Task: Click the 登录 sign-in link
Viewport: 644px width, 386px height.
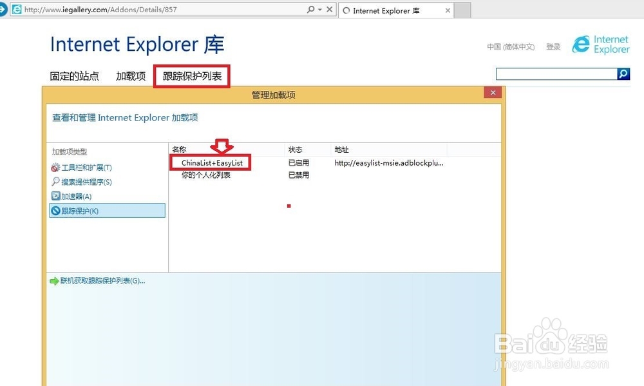Action: point(553,47)
